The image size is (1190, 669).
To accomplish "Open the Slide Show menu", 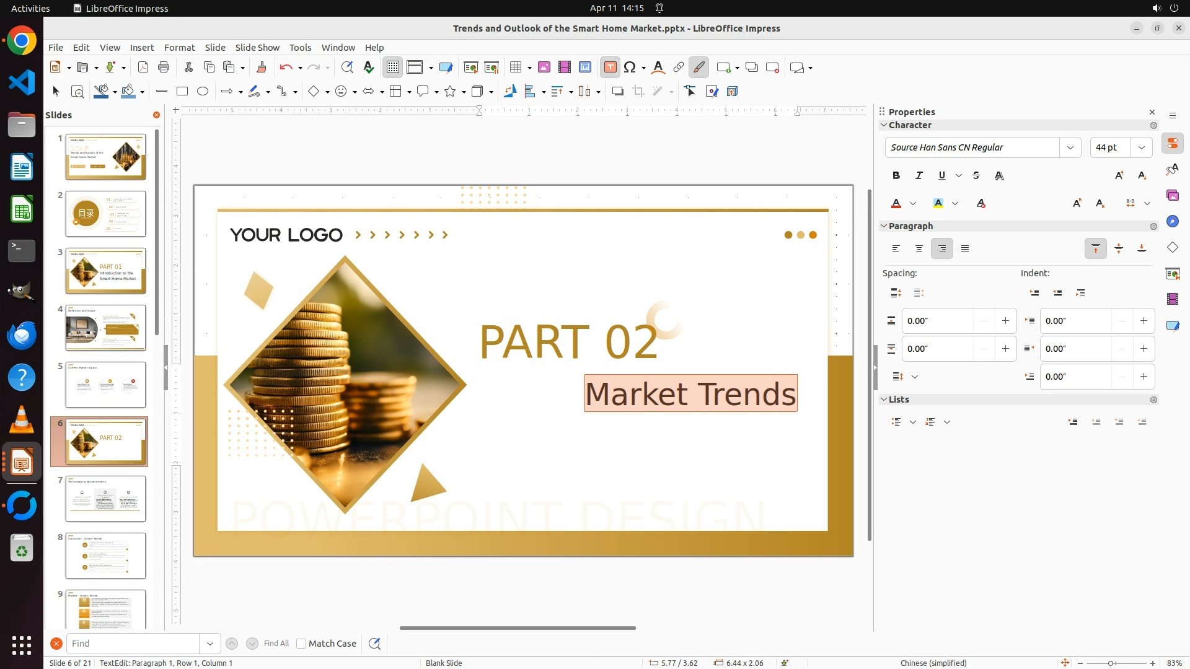I will point(257,48).
